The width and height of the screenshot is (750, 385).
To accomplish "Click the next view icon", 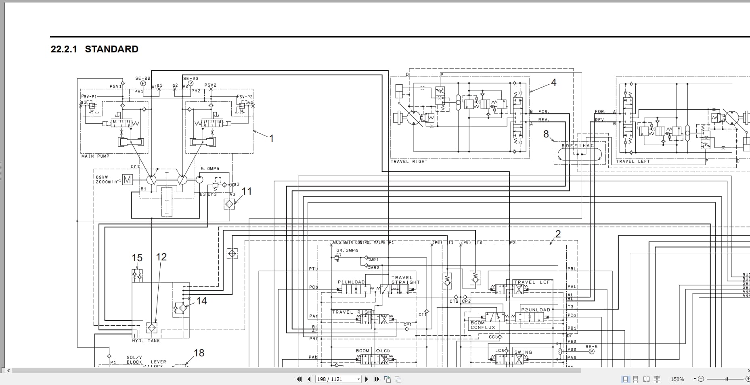I will pos(398,379).
